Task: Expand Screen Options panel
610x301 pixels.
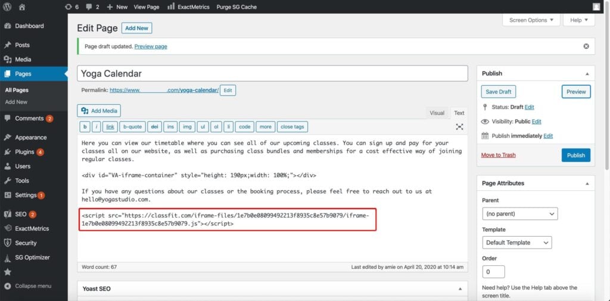Action: click(531, 20)
